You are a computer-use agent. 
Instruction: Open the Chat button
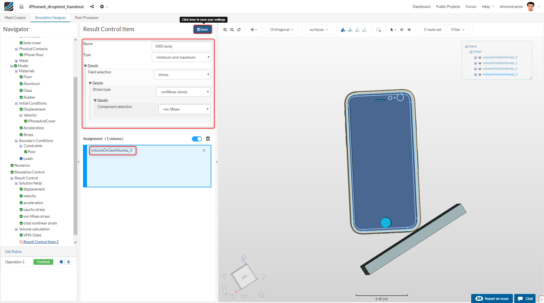click(525, 298)
